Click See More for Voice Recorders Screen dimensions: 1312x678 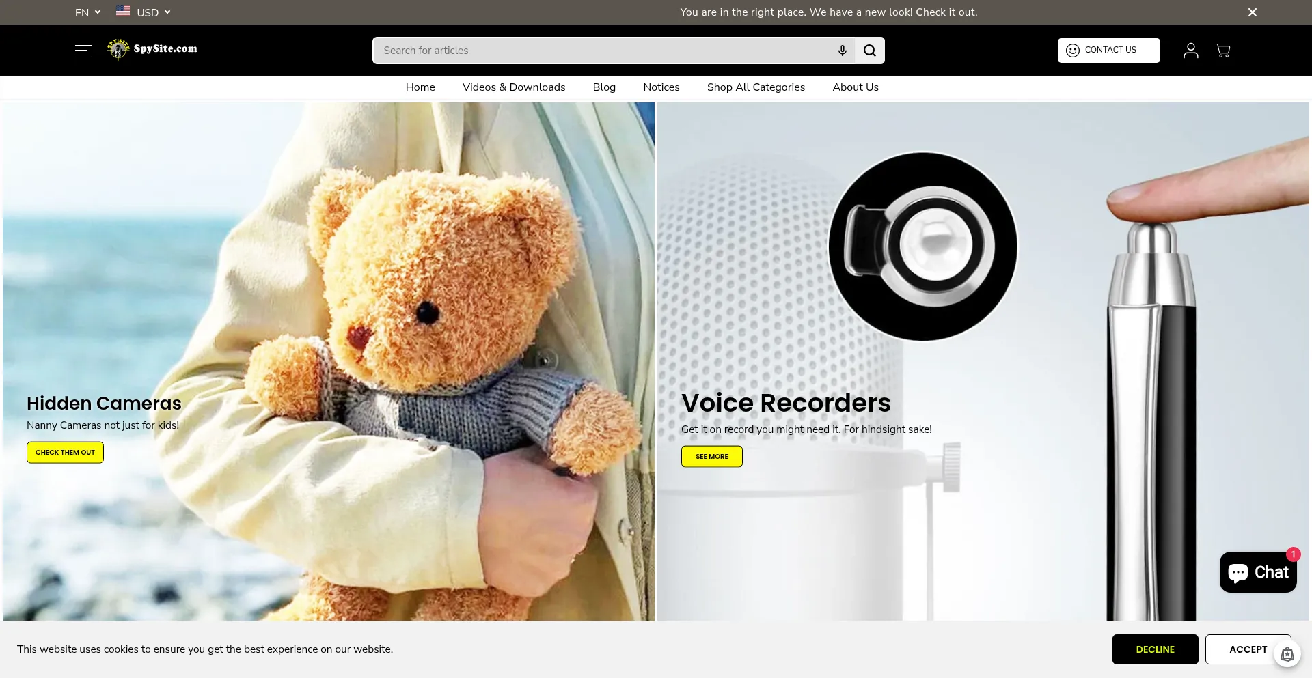coord(711,457)
